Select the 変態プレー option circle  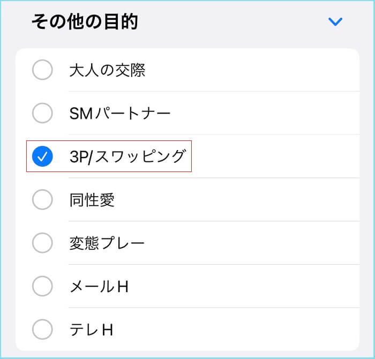coord(42,243)
